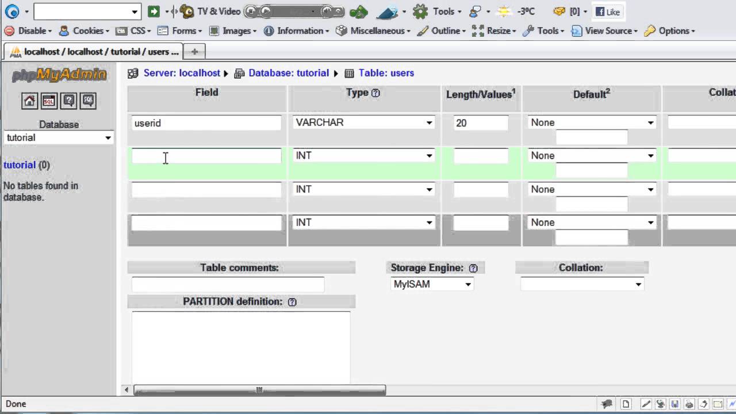Open the Resize menu
736x414 pixels.
pyautogui.click(x=493, y=31)
